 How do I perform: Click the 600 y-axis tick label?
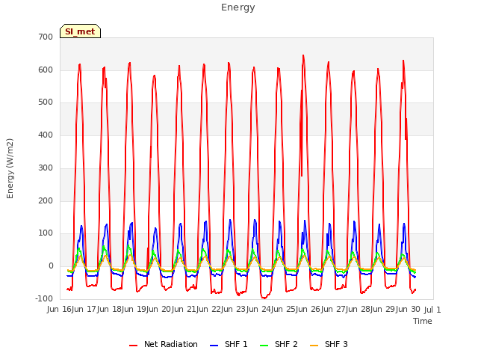46,70
